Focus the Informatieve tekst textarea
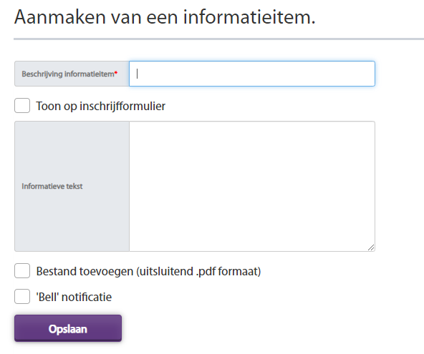 point(252,187)
